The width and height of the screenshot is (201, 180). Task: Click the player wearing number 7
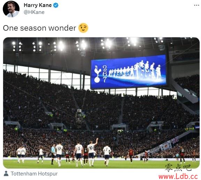(107, 155)
